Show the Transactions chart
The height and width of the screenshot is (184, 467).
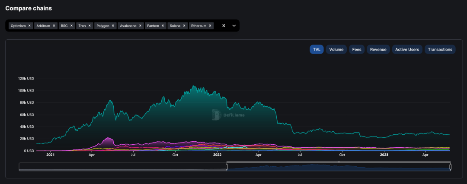[440, 49]
